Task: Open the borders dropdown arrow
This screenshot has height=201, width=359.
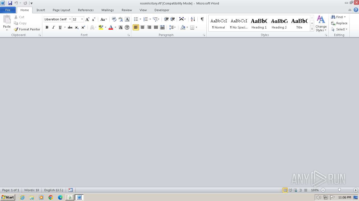Action: [196, 27]
